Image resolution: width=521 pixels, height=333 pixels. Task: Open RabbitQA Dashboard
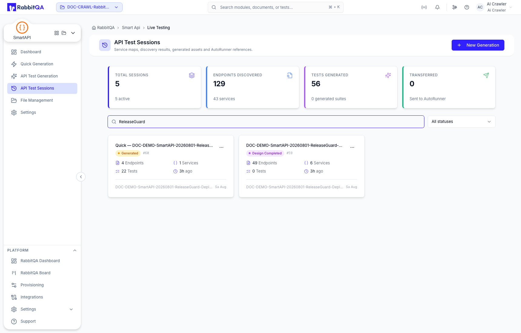pos(42,261)
